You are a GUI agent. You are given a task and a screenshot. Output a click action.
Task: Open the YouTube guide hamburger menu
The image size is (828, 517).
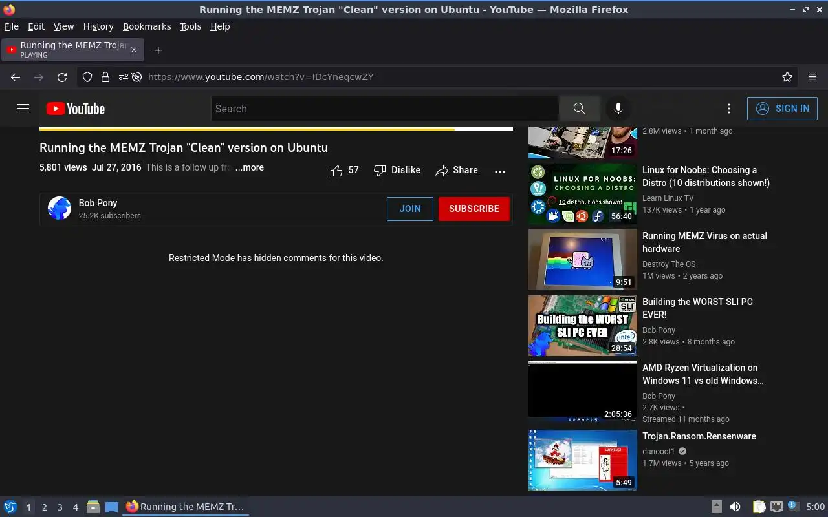tap(23, 109)
